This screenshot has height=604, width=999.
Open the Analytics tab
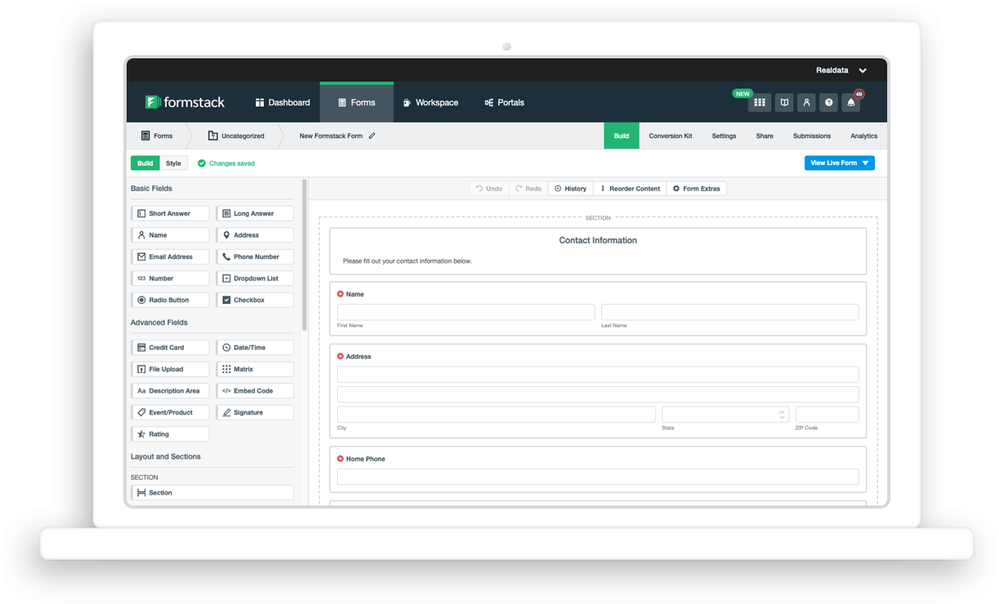(x=863, y=136)
